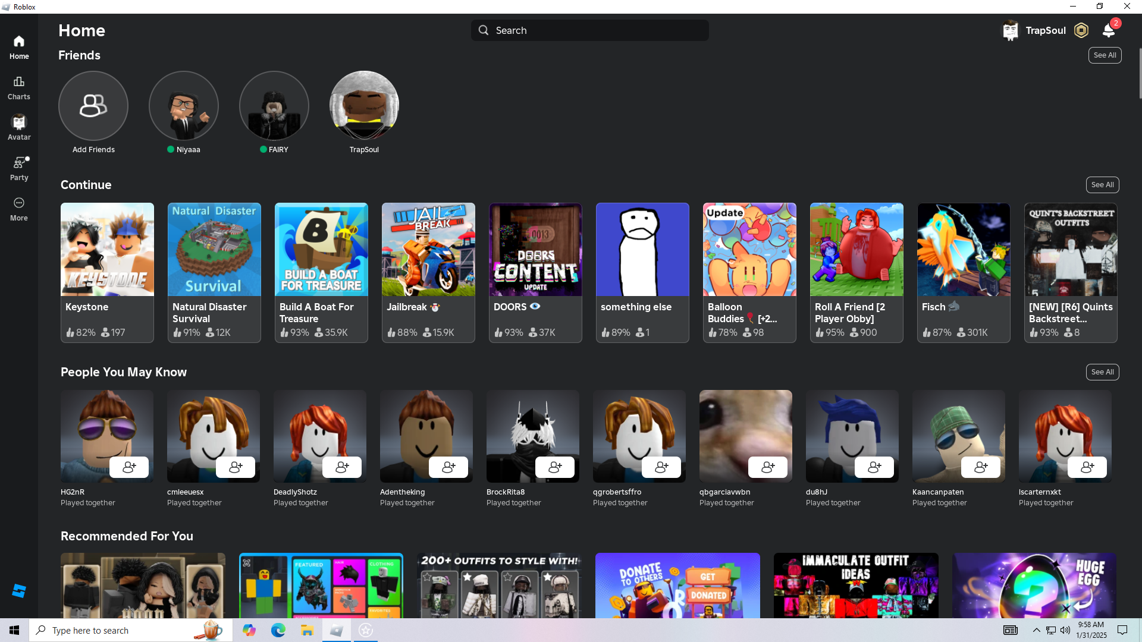Open Build A Boat For Treasure

coord(321,273)
